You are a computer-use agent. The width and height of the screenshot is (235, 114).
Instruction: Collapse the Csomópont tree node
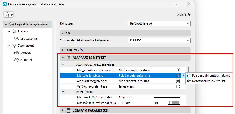(9, 46)
